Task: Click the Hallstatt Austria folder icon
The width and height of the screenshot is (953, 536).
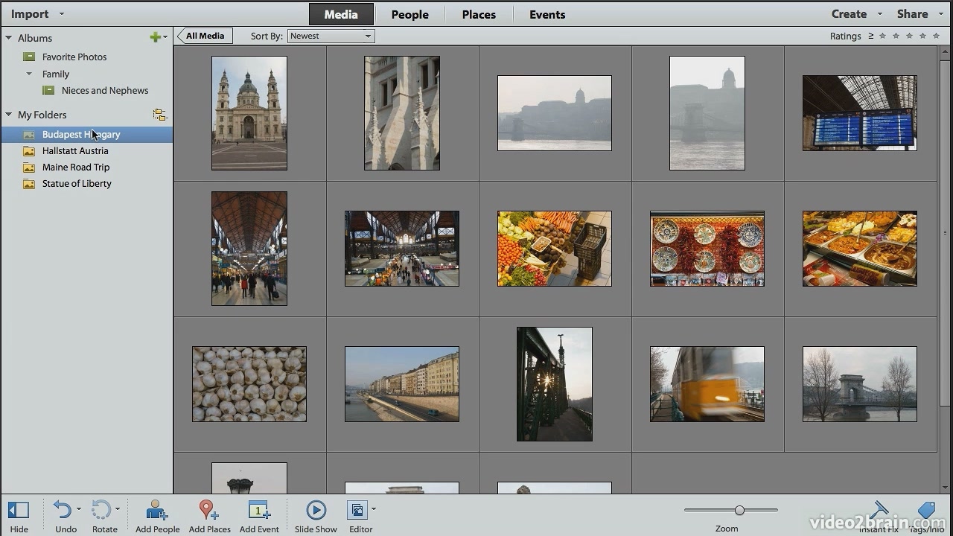Action: click(29, 151)
